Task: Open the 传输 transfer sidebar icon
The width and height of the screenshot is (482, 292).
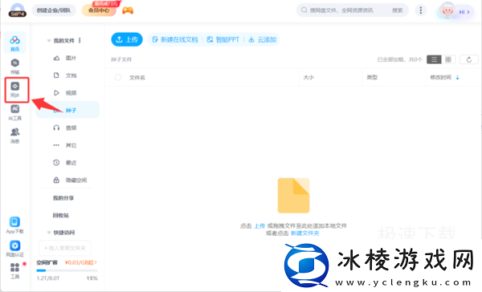Action: tap(14, 67)
